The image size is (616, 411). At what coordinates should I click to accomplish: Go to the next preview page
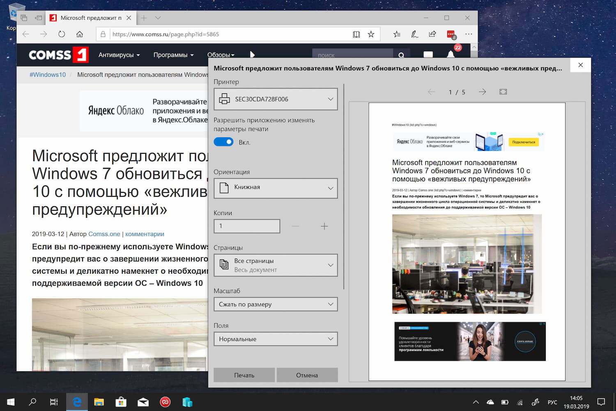point(482,92)
